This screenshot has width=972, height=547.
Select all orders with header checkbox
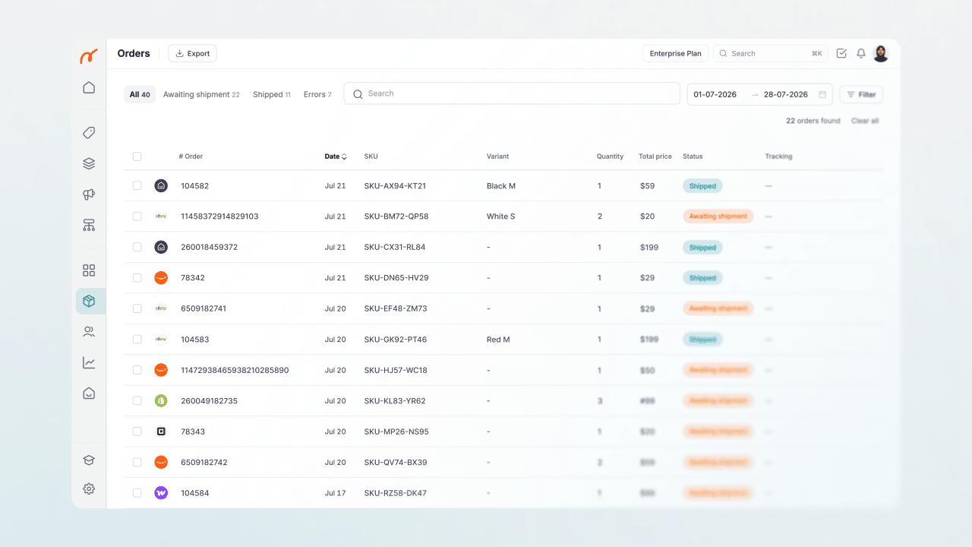click(137, 157)
